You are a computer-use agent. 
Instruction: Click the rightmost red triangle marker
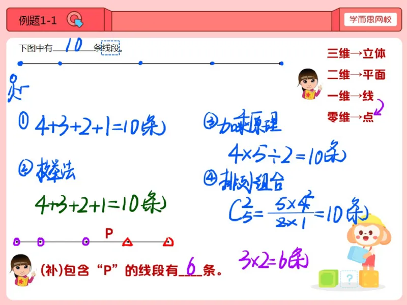pos(168,242)
